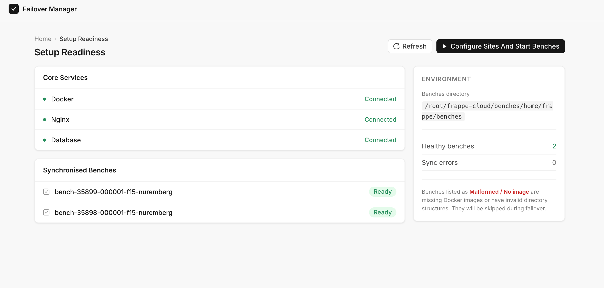The height and width of the screenshot is (288, 604).
Task: Select the Setup Readiness breadcrumb item
Action: pos(84,39)
